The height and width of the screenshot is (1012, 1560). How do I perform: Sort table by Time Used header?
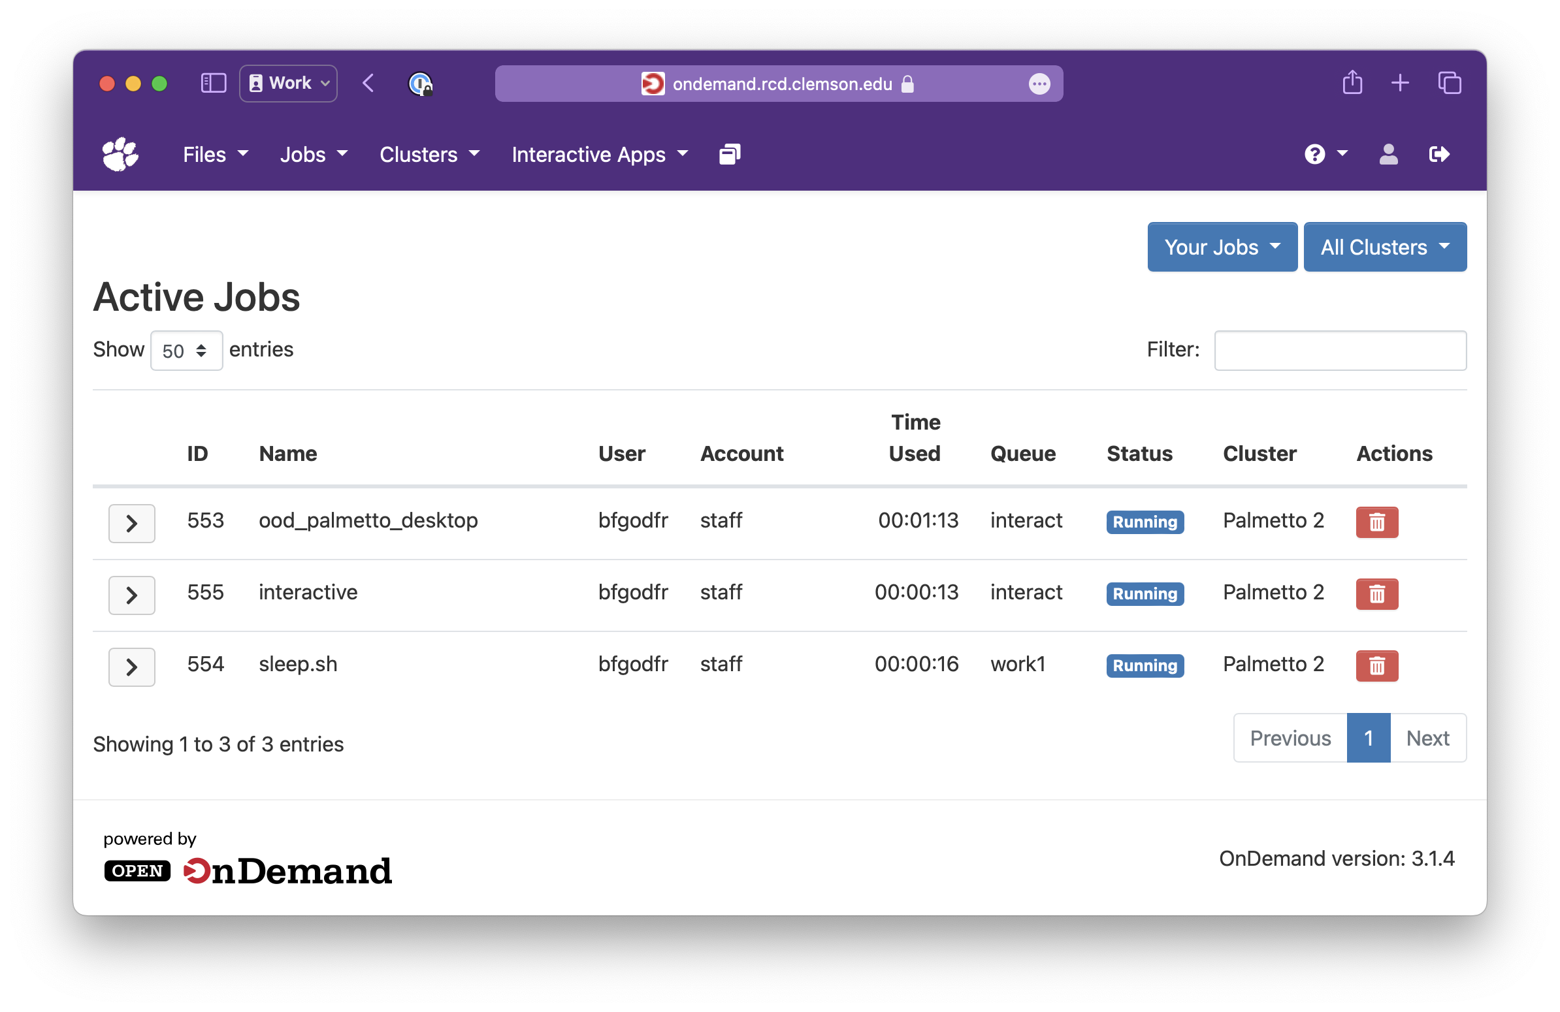point(915,438)
